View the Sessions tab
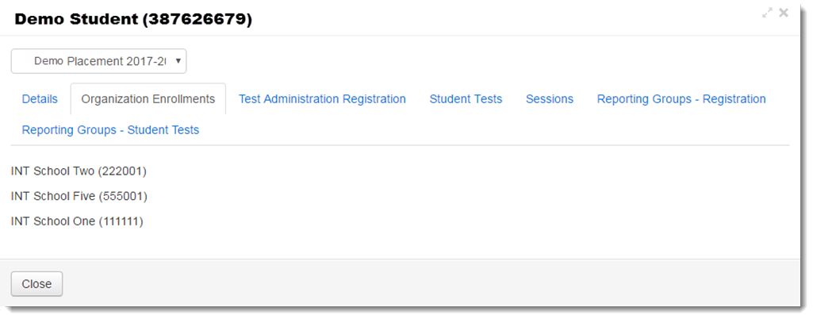 coord(550,99)
